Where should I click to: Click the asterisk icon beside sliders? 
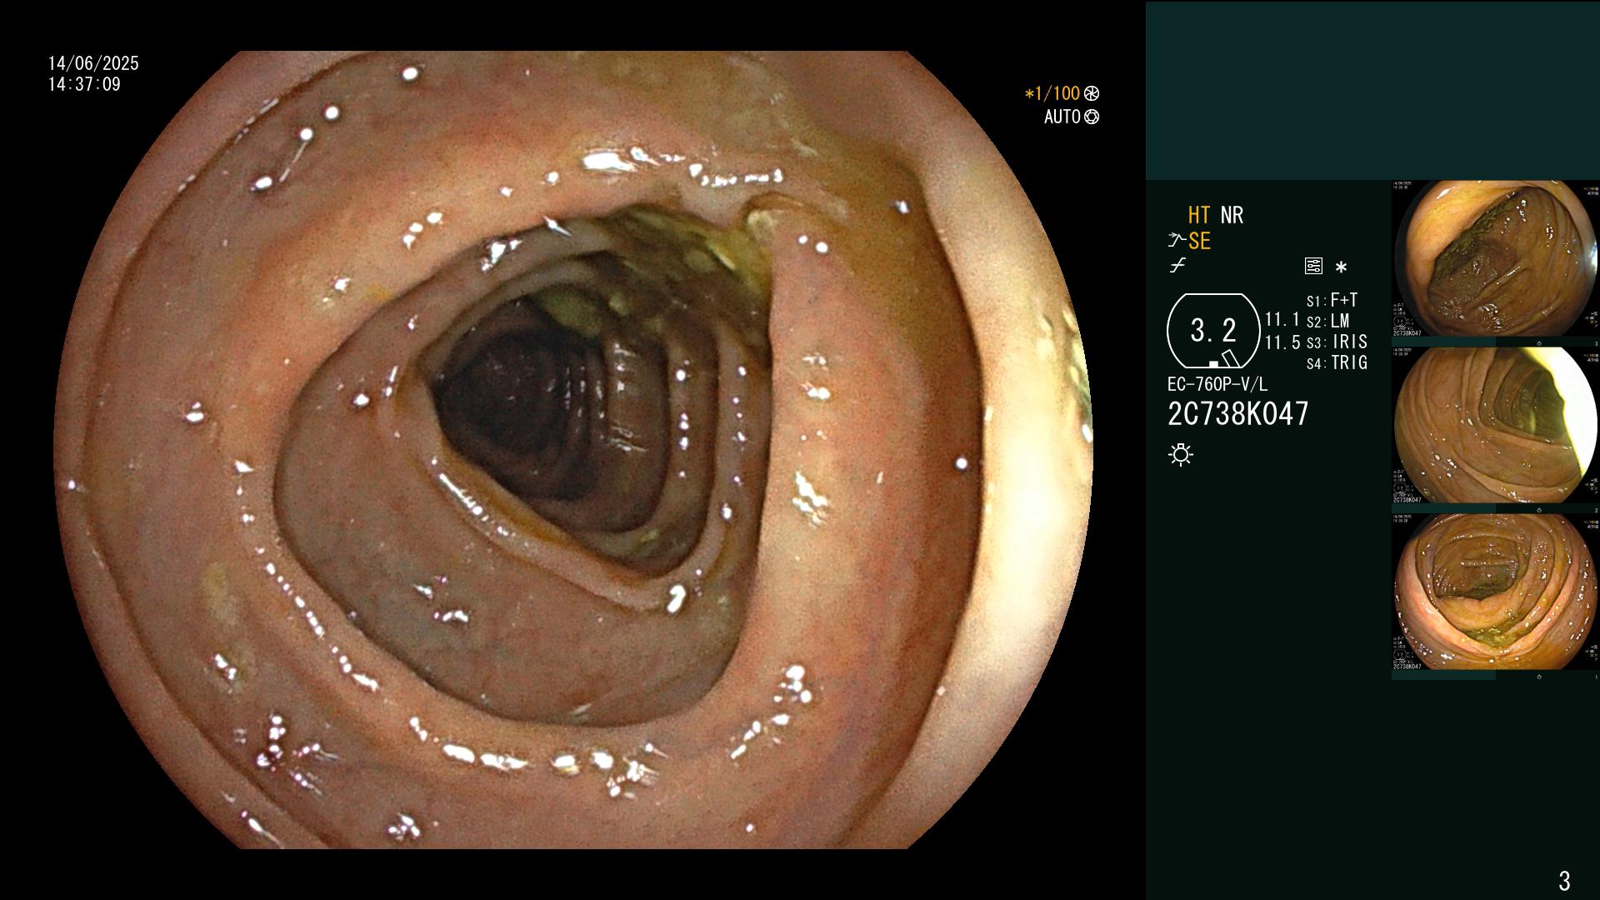[x=1341, y=267]
